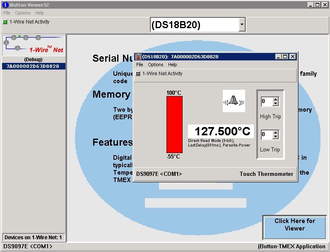Click the 'High Trip' label

click(x=270, y=117)
